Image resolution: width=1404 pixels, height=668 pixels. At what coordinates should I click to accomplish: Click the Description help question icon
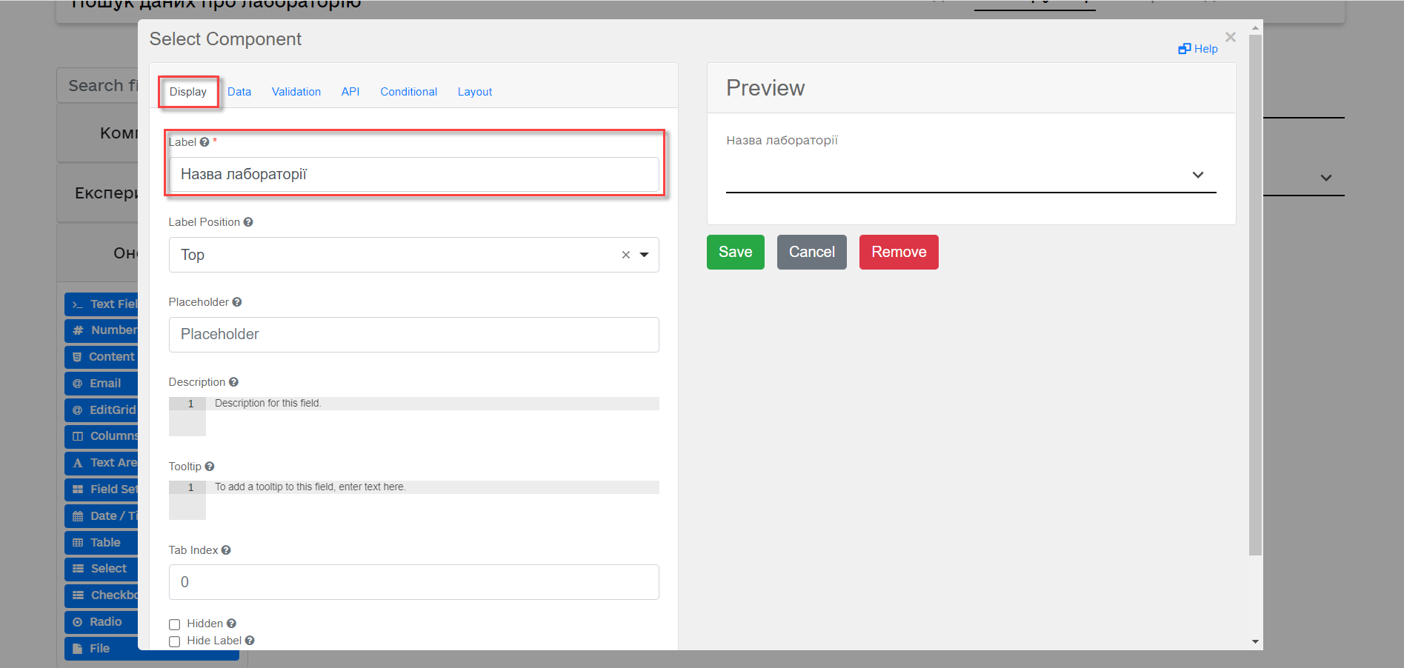coord(233,382)
